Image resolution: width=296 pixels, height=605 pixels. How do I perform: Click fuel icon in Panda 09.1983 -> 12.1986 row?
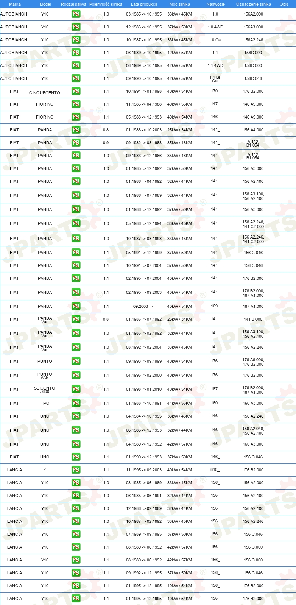point(76,156)
